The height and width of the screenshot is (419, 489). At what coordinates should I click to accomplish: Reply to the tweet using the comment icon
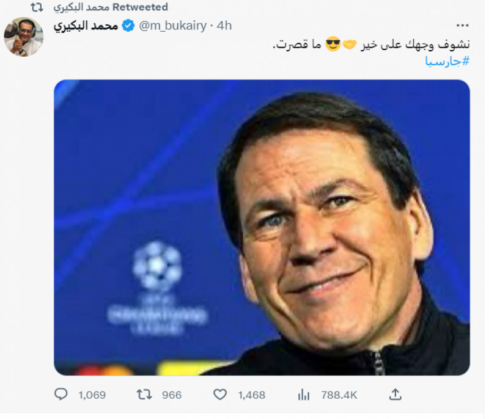[x=62, y=395]
